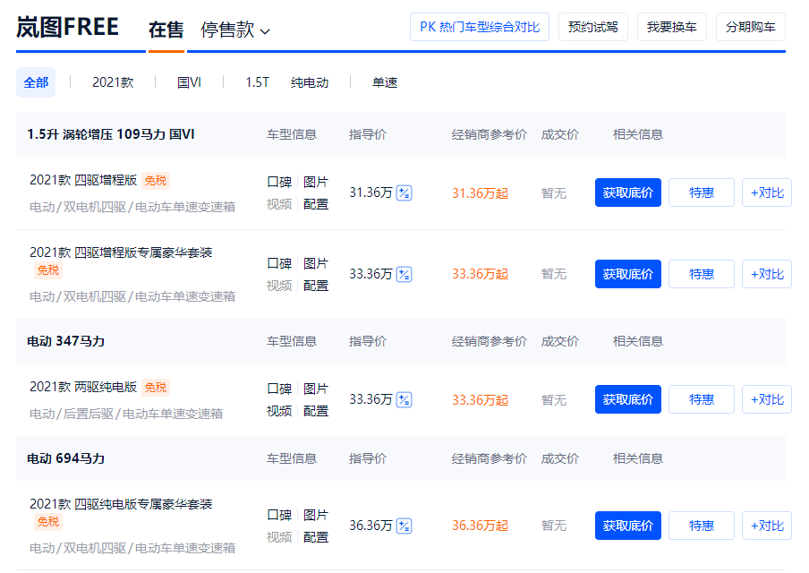Open 2021款 四驱增程版 model link

tap(83, 180)
